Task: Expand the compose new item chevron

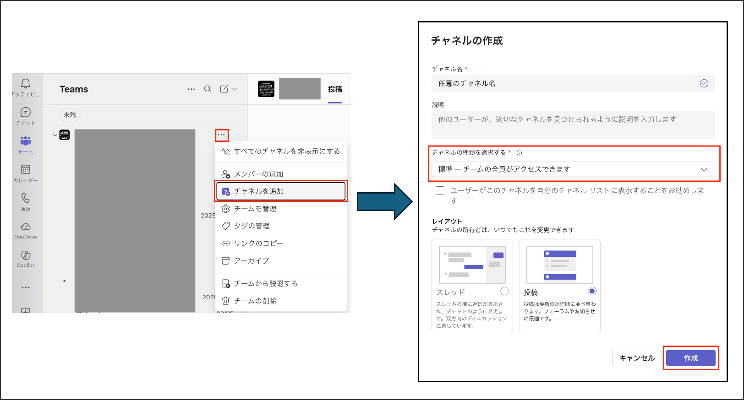Action: click(x=235, y=89)
